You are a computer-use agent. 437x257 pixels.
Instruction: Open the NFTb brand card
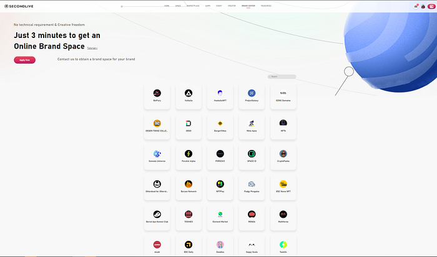(283, 127)
